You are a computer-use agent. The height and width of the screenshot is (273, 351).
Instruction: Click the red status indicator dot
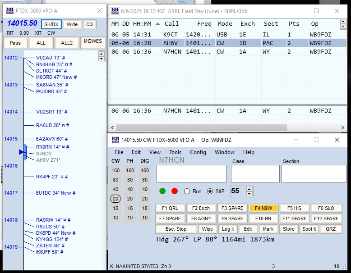click(x=175, y=191)
